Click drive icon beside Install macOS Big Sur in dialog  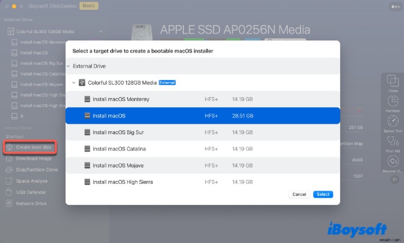point(87,132)
